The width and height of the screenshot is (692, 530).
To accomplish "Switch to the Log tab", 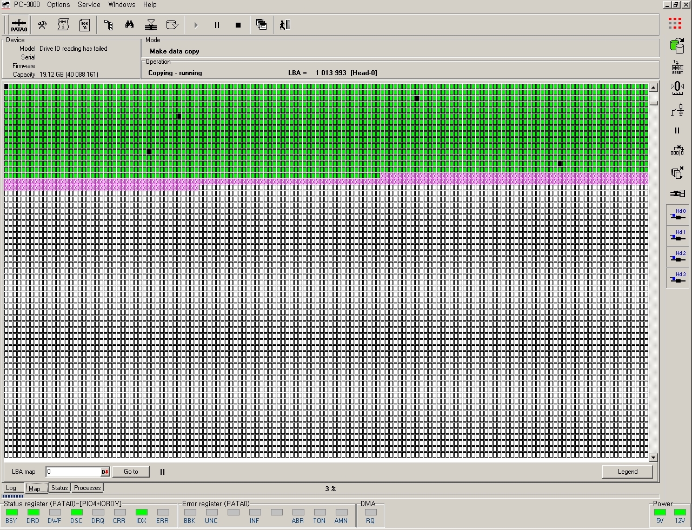I will coord(11,488).
